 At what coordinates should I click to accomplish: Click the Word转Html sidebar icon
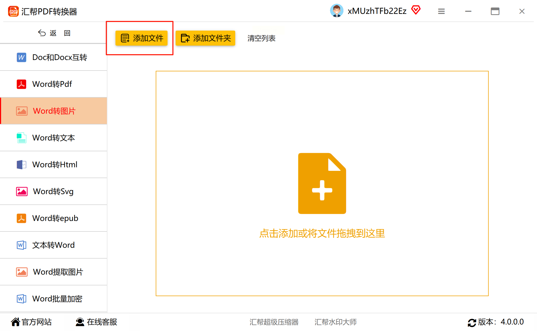[21, 165]
